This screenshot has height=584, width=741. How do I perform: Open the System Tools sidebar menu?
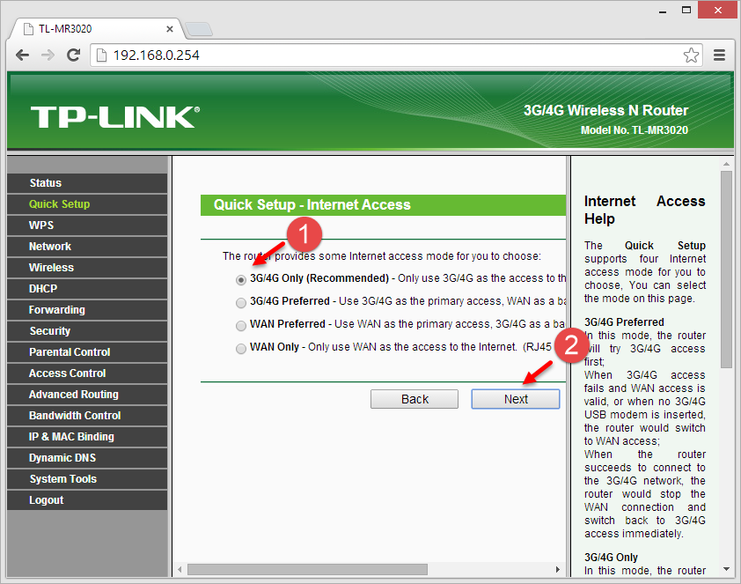click(x=62, y=479)
